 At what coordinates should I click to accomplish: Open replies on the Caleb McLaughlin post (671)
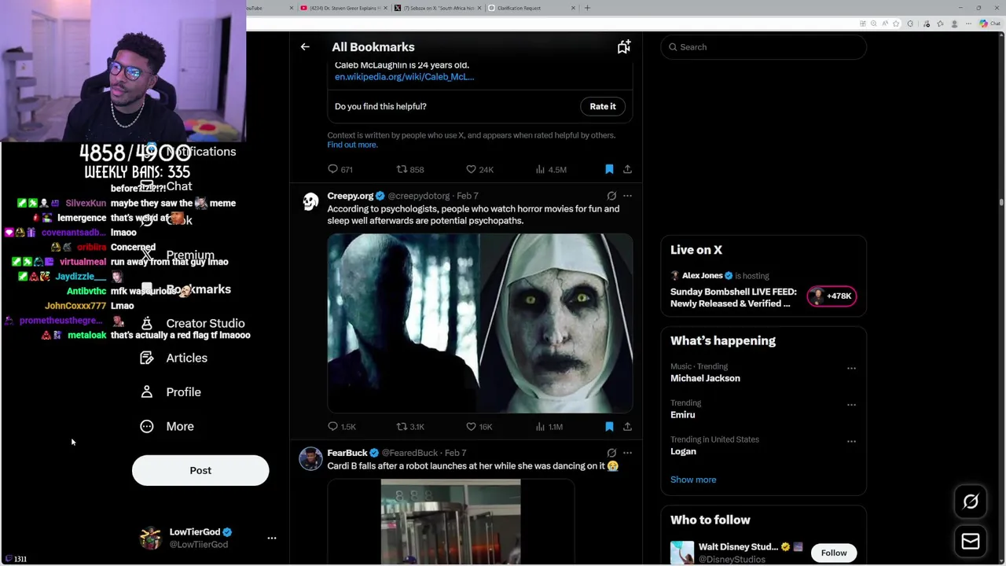pyautogui.click(x=340, y=169)
